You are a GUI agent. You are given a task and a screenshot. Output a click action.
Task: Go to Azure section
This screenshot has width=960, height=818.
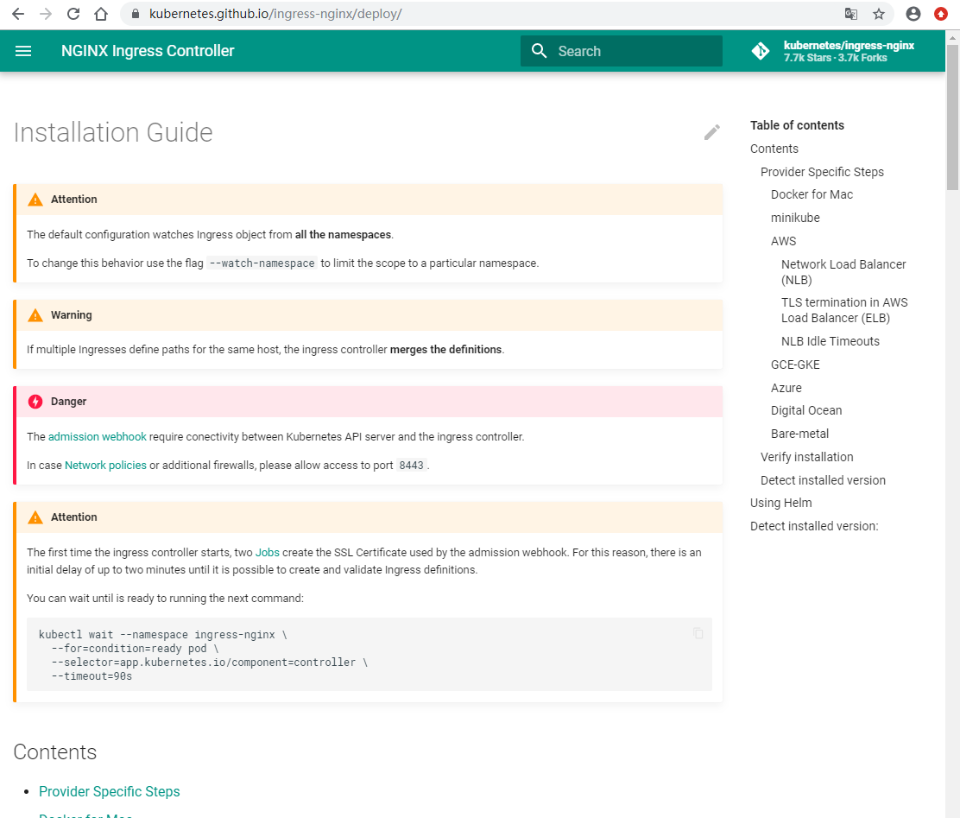click(x=786, y=388)
